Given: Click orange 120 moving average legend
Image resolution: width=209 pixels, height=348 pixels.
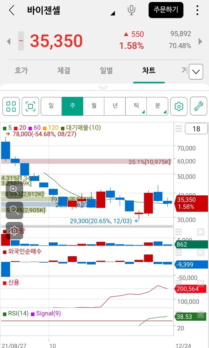Looking at the screenshot, I should point(51,128).
